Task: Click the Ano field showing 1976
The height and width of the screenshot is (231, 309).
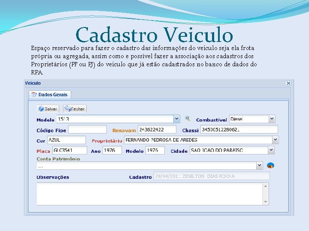Action: tap(112, 150)
